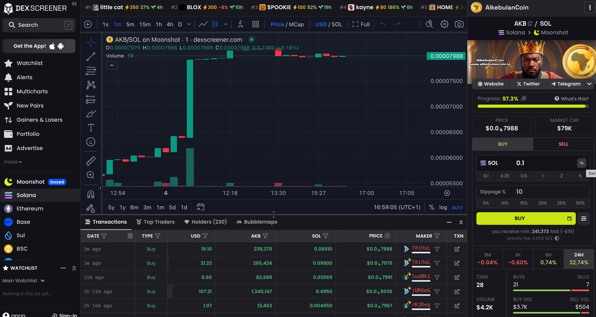
Task: Expand the transactions panel upward
Action: click(461, 222)
